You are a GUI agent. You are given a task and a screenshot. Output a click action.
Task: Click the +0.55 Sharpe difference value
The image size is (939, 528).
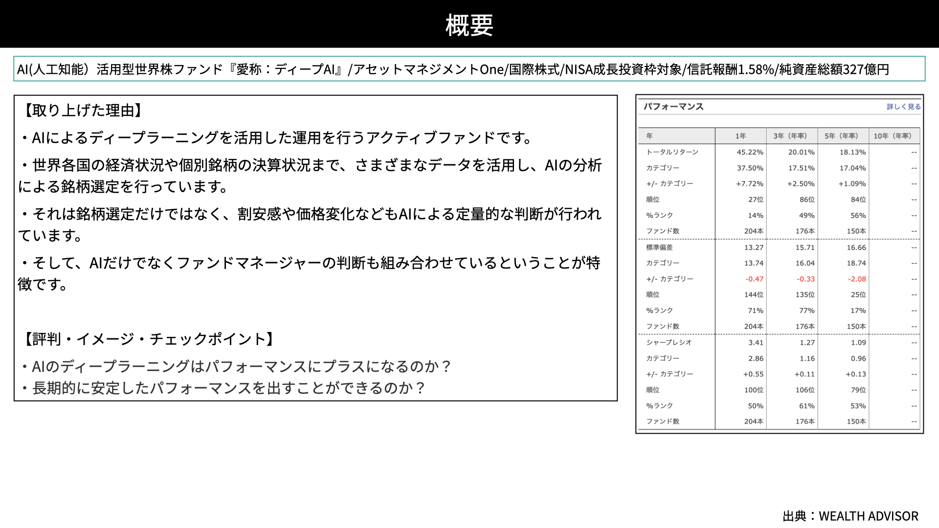point(753,374)
